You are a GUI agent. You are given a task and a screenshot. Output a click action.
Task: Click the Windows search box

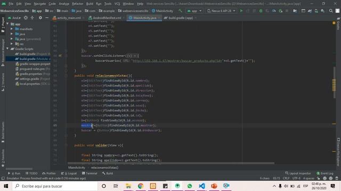point(55,186)
